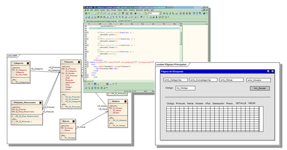Open the File menu in UltraEdit
The height and width of the screenshot is (150, 287).
(88, 10)
